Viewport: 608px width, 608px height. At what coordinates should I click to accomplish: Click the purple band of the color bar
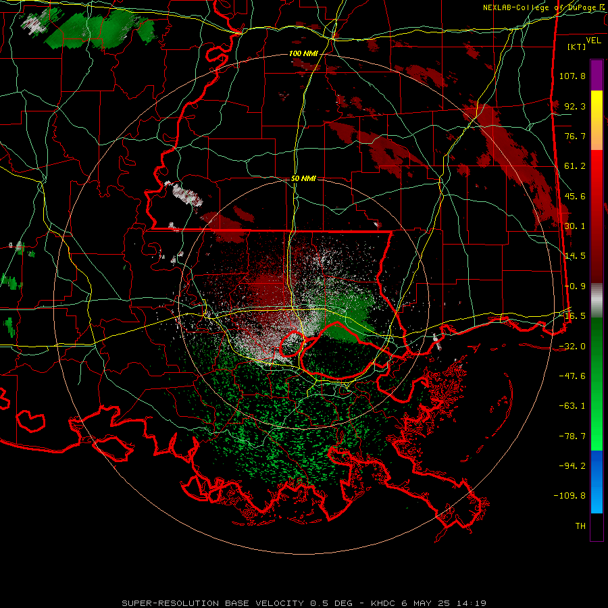point(597,75)
